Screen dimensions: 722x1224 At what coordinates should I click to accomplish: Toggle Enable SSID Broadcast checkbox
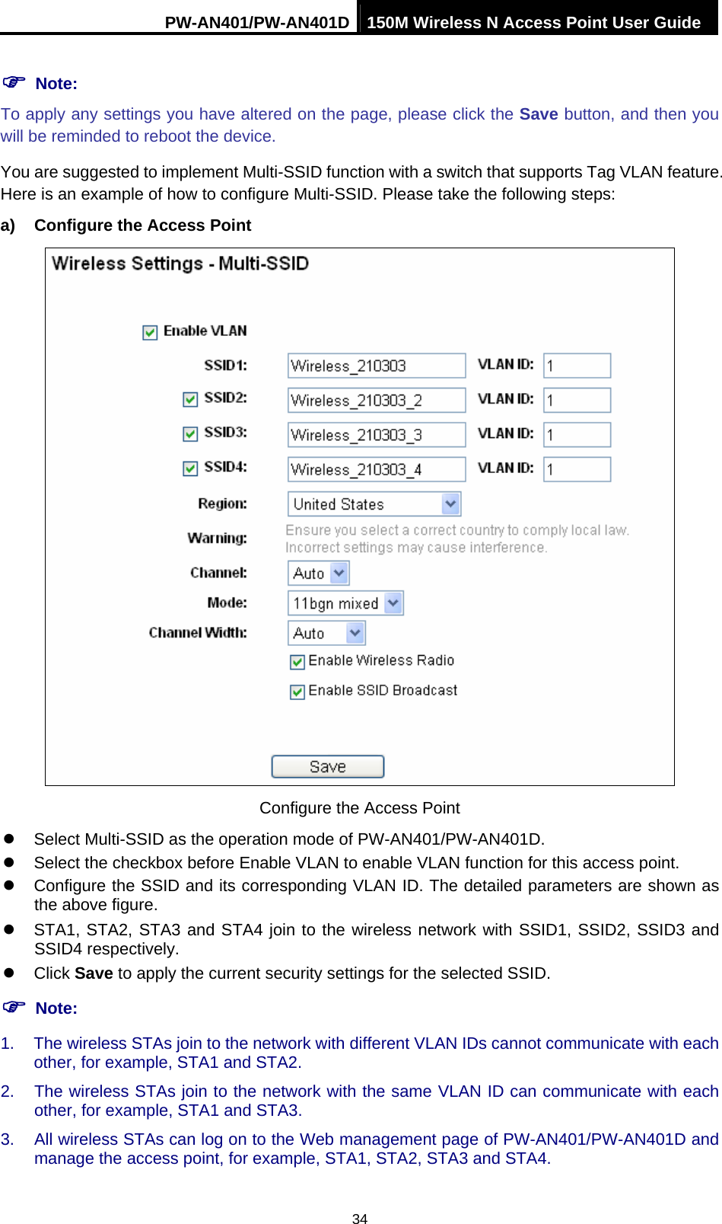pyautogui.click(x=297, y=692)
